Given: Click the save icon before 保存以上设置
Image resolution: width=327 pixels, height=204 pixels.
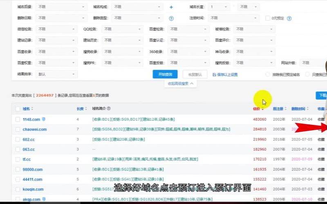Looking at the screenshot, I should click(214, 75).
